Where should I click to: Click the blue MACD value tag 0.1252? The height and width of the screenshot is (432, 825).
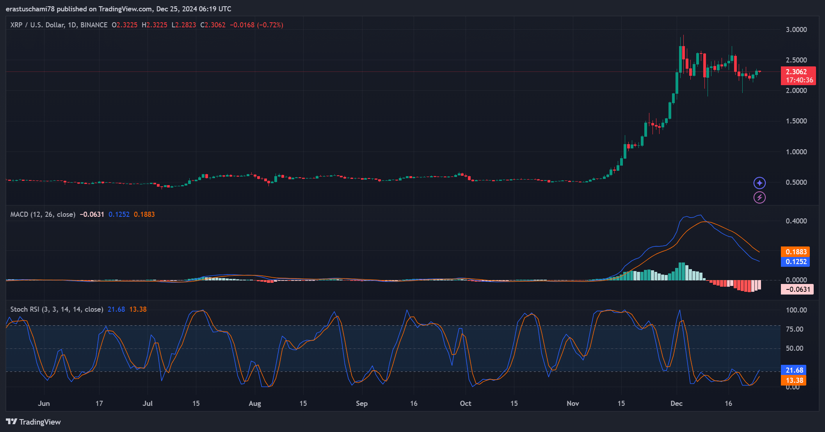point(795,262)
